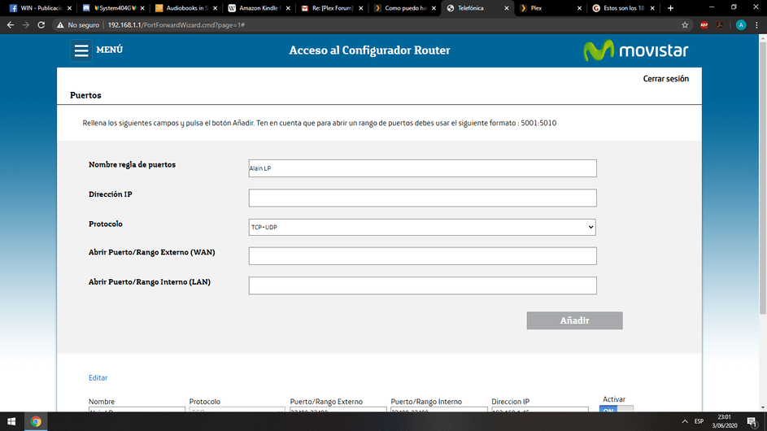Click the No seguro warning icon
Screen dimensions: 767x431
coord(60,25)
